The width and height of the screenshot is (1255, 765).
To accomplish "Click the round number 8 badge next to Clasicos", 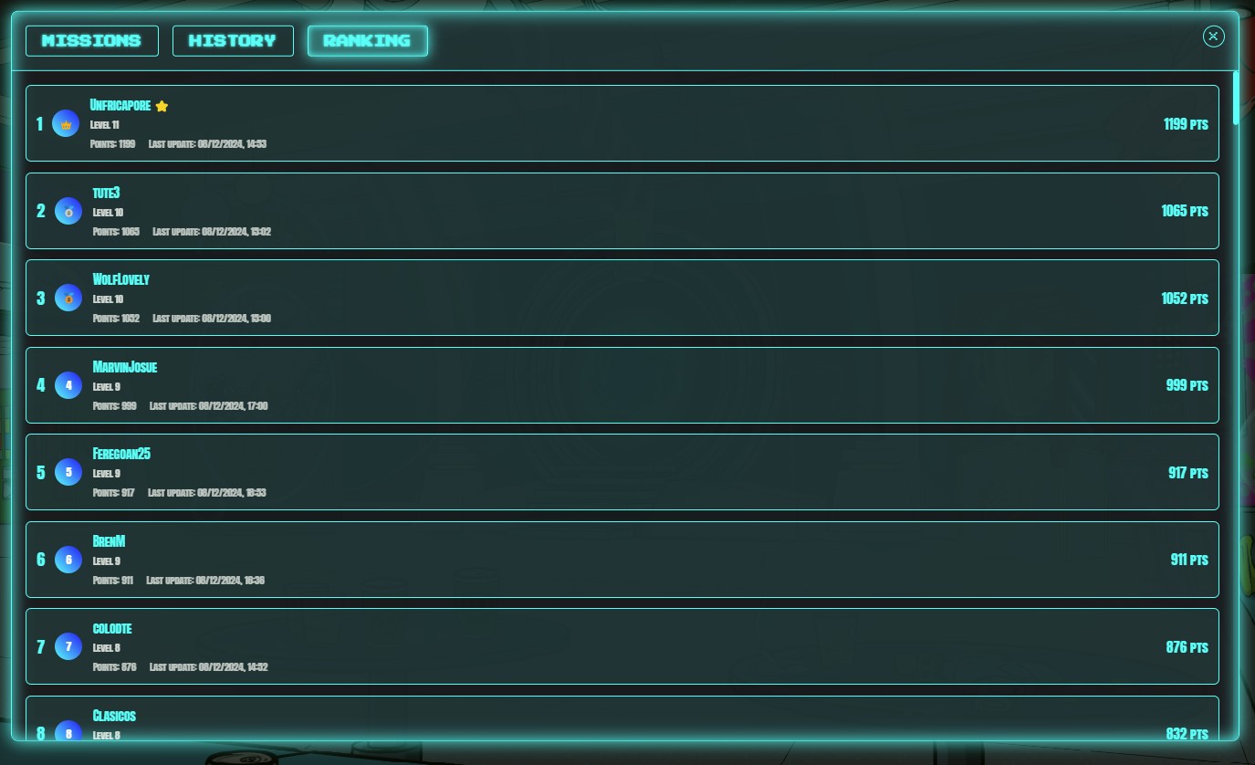I will [x=68, y=733].
